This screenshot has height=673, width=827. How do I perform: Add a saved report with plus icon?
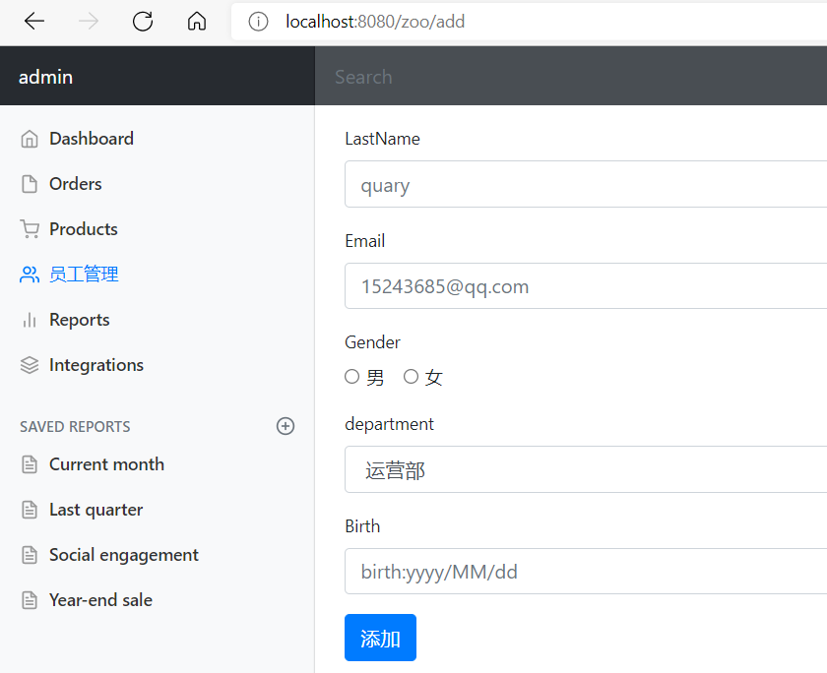pyautogui.click(x=286, y=426)
